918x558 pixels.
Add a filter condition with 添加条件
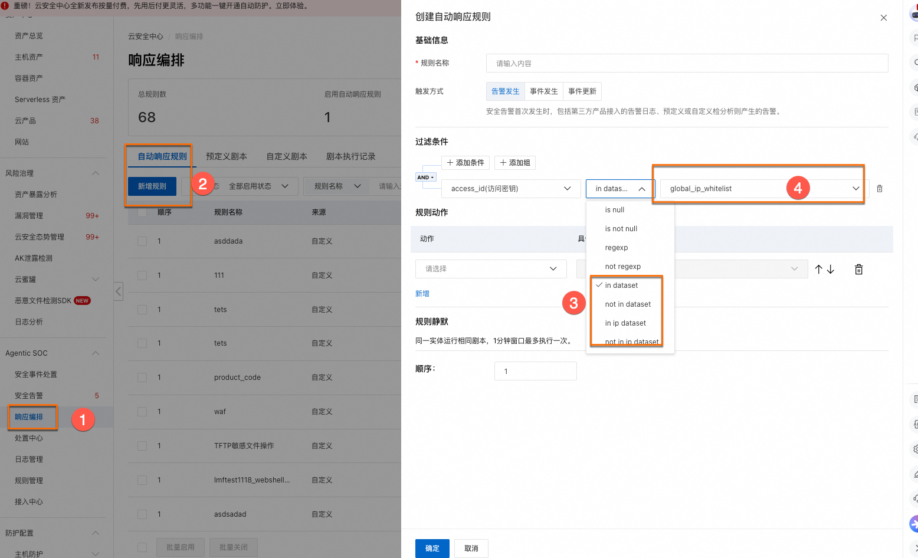tap(466, 163)
